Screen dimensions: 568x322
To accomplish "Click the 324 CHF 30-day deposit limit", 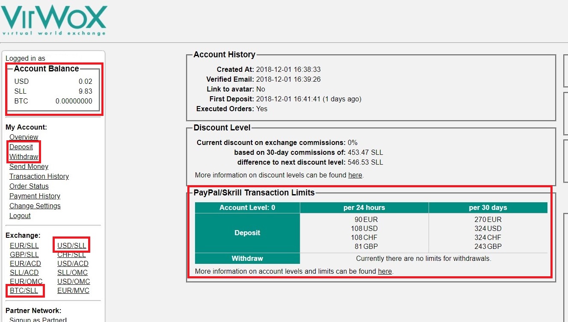I will [488, 238].
